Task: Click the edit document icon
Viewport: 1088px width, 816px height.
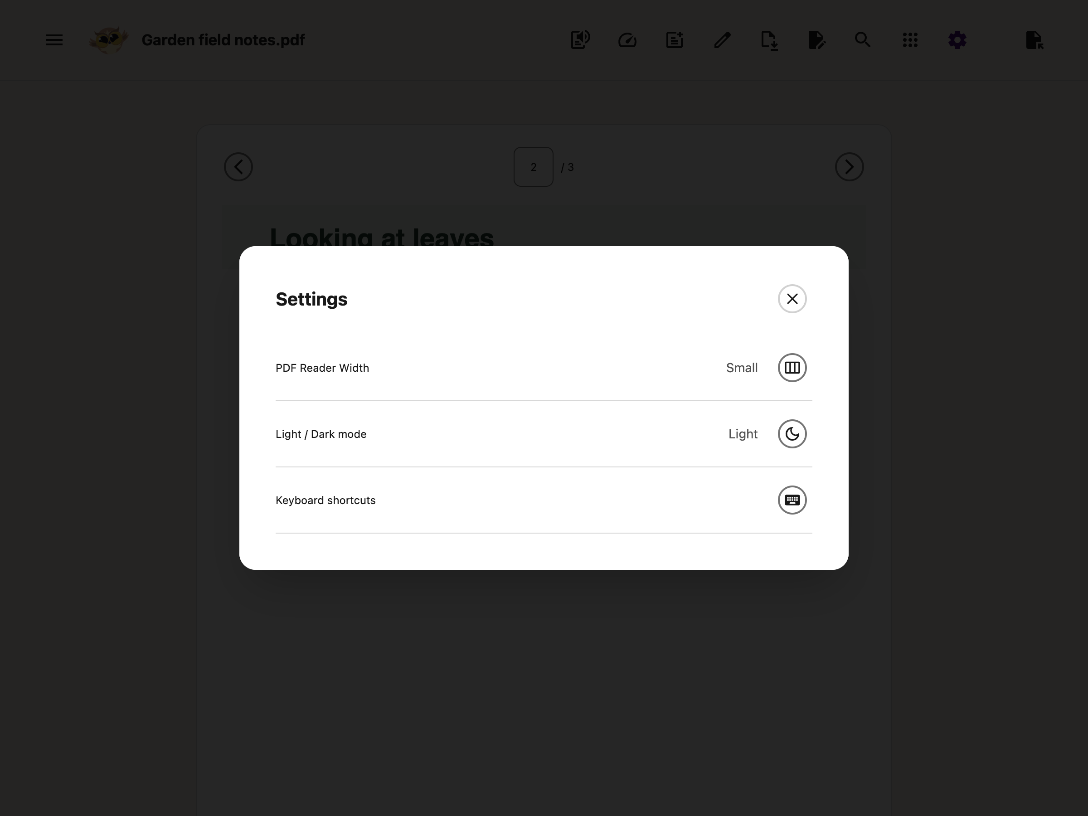Action: point(816,40)
